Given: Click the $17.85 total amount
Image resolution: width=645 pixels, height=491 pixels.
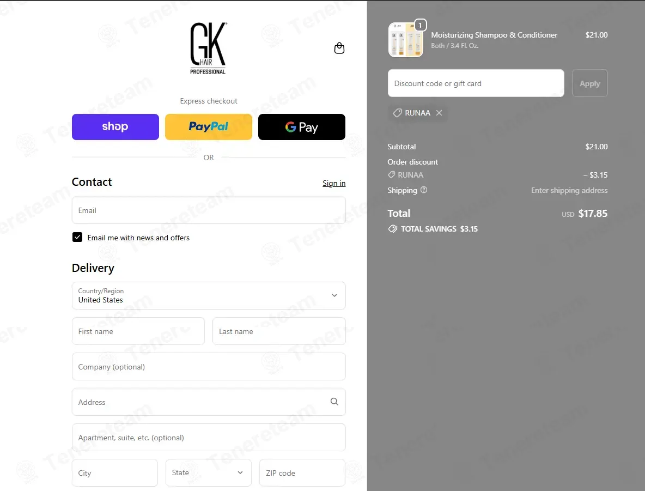Looking at the screenshot, I should [593, 213].
